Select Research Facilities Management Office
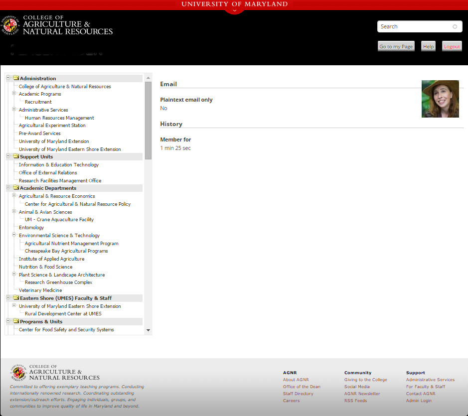Screen dimensions: 468x416 [60, 180]
